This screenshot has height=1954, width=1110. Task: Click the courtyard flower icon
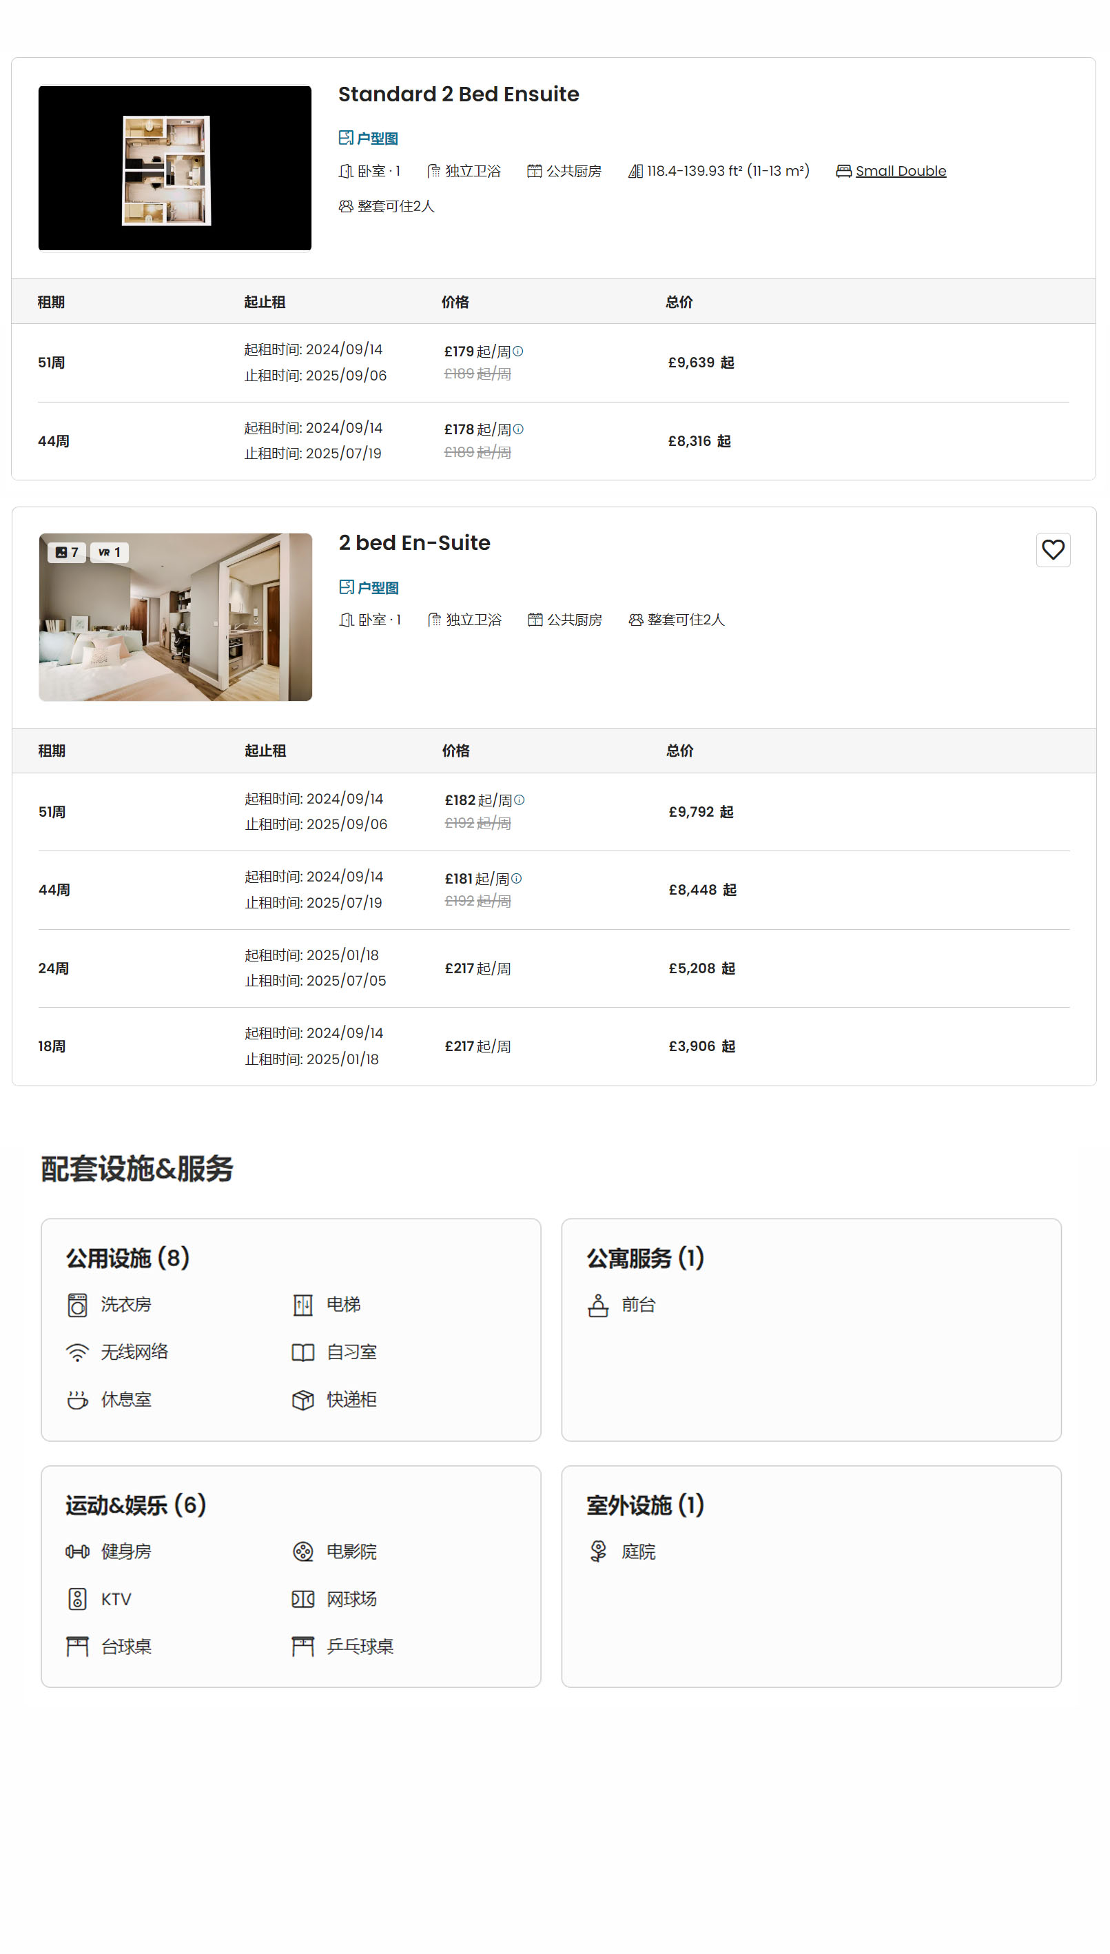pyautogui.click(x=597, y=1551)
